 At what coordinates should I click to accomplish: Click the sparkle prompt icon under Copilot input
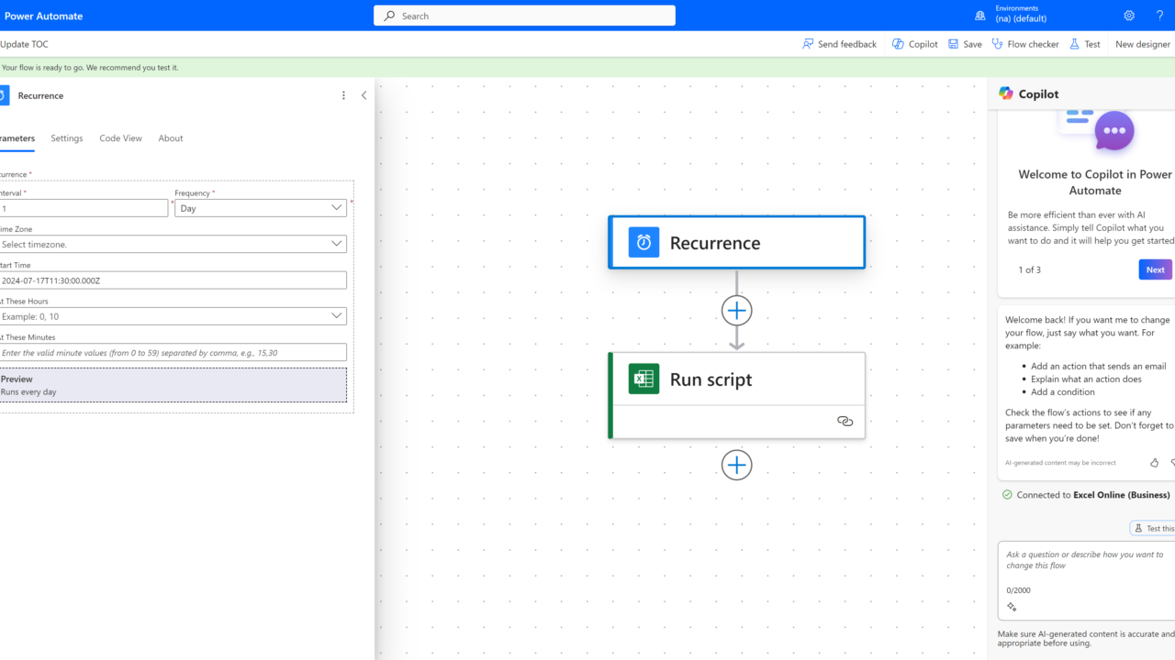pos(1013,607)
